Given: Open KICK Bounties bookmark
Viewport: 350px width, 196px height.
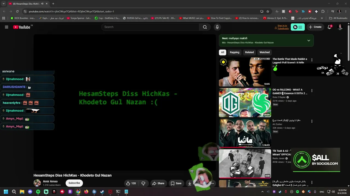Looking at the screenshot, I should 23,18.
